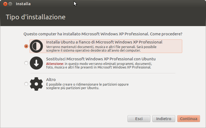Close the Installa window
The width and height of the screenshot is (206, 128).
coord(5,4)
